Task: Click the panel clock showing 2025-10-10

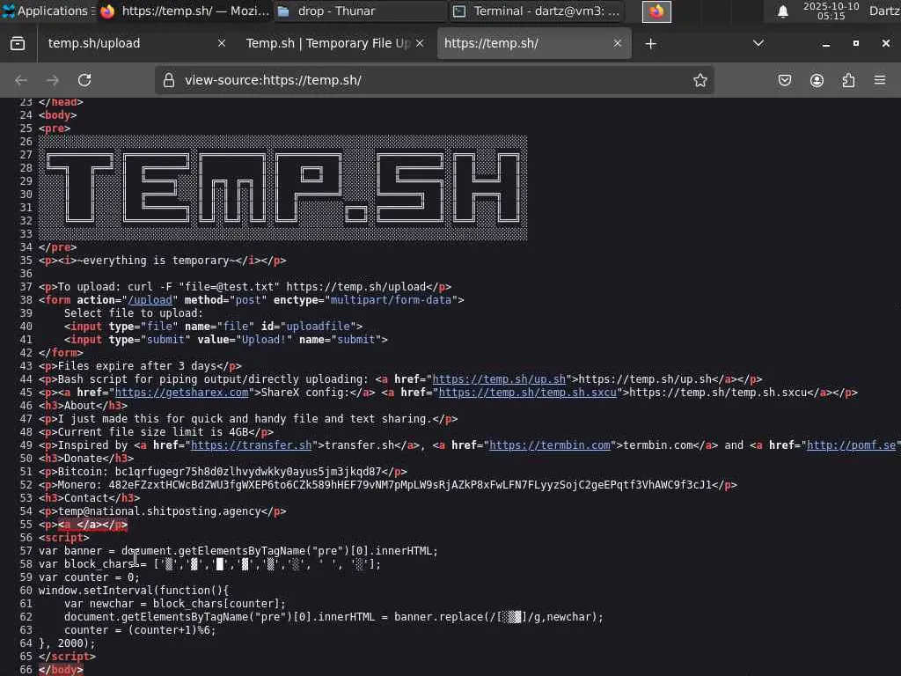Action: click(x=831, y=11)
